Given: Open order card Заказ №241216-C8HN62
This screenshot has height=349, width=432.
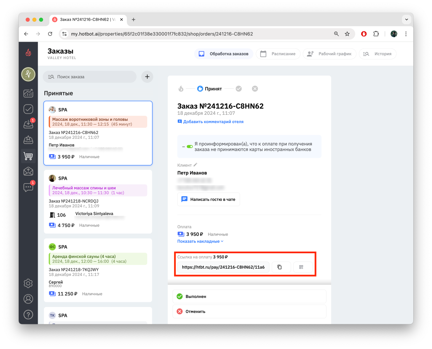Looking at the screenshot, I should (98, 133).
